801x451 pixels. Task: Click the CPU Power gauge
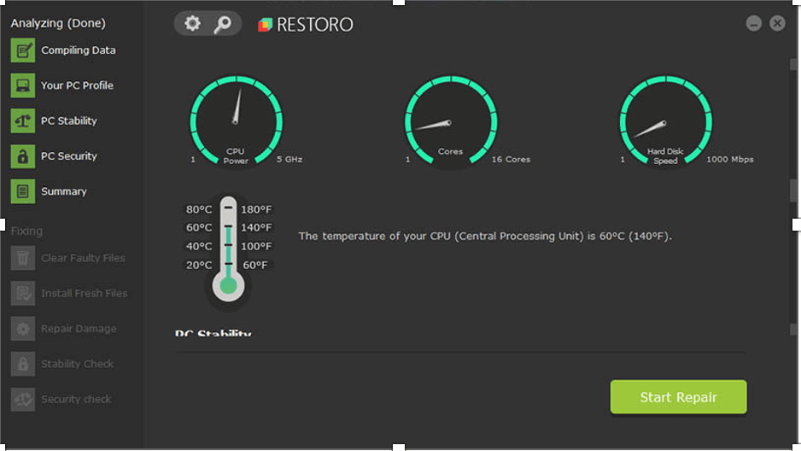pos(236,121)
